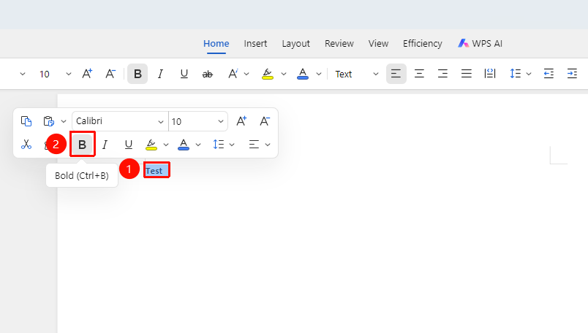This screenshot has height=333, width=588.
Task: Switch to the Home tab
Action: (x=216, y=44)
